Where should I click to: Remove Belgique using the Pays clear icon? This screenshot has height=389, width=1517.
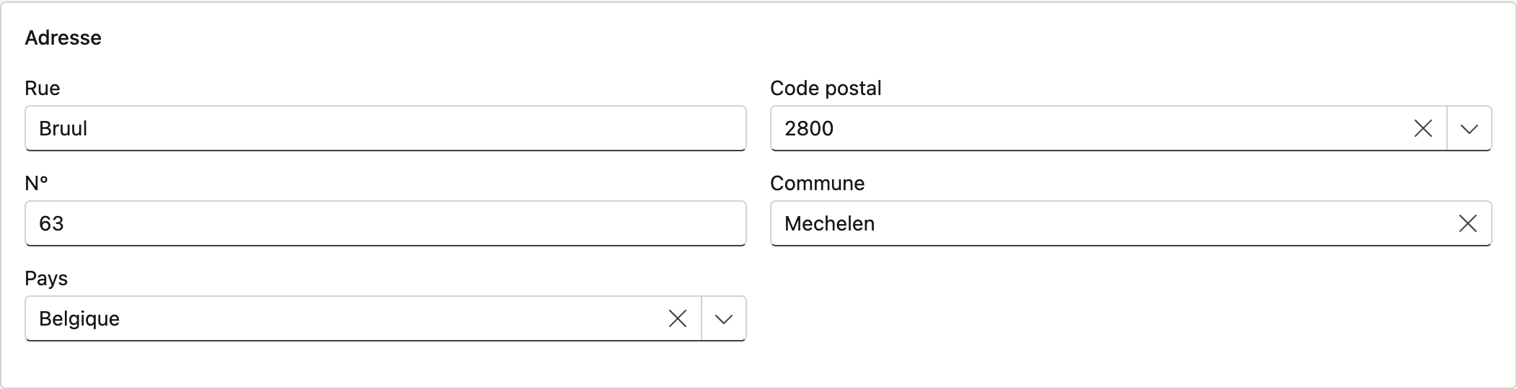point(678,318)
